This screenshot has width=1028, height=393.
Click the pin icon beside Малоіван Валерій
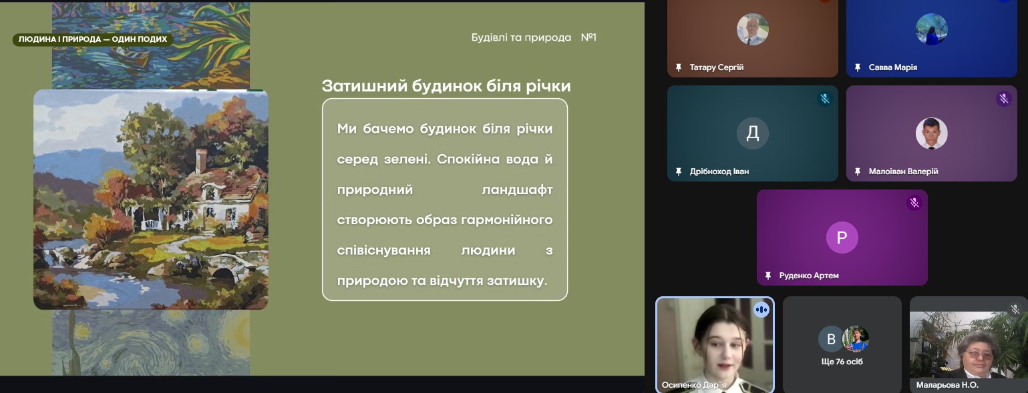858,171
